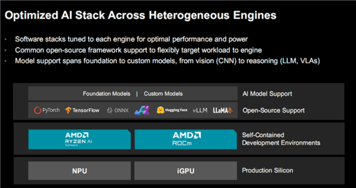
Task: Click the PyTorch logo
Action: pos(47,110)
